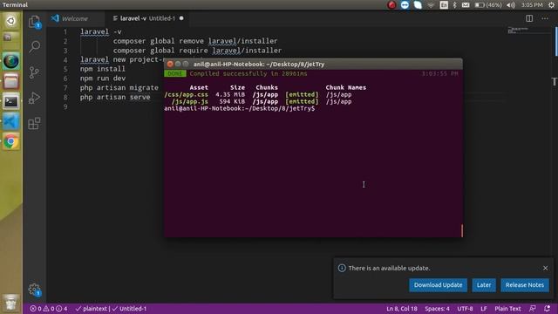Split the editor to the right

coord(529,18)
